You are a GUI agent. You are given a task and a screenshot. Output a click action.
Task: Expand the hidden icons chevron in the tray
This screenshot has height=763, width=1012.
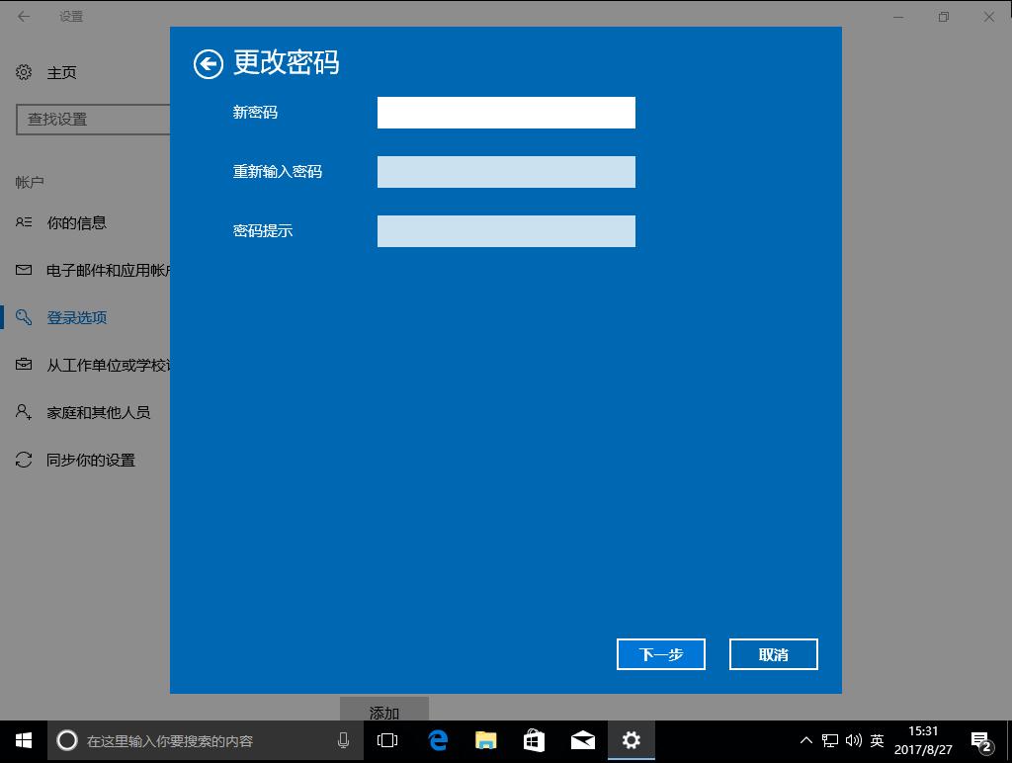pos(806,739)
